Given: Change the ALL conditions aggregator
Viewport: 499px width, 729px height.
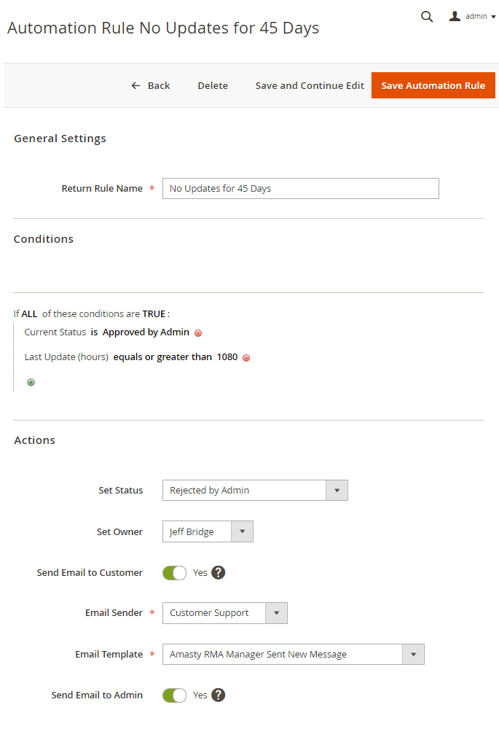Looking at the screenshot, I should (29, 314).
